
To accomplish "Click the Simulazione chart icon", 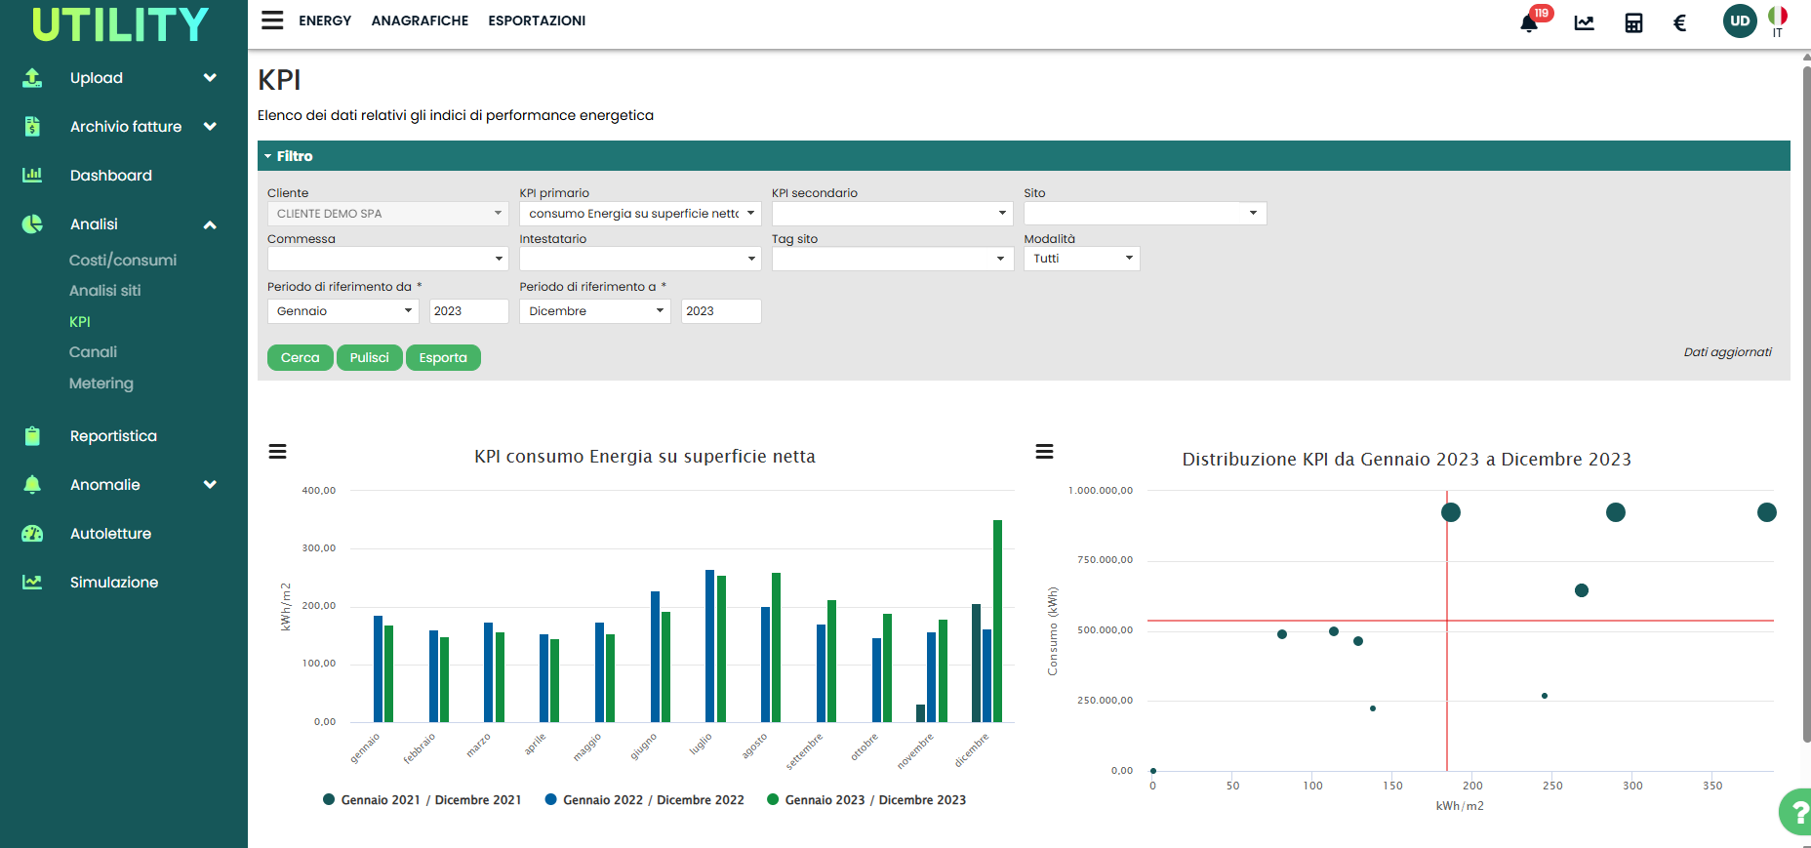I will tap(32, 583).
